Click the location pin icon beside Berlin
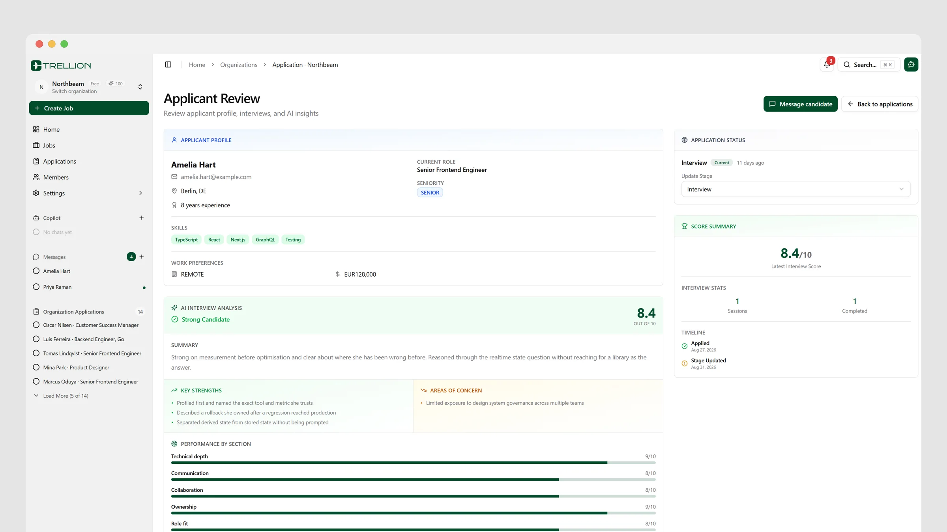The width and height of the screenshot is (947, 532). pyautogui.click(x=174, y=191)
